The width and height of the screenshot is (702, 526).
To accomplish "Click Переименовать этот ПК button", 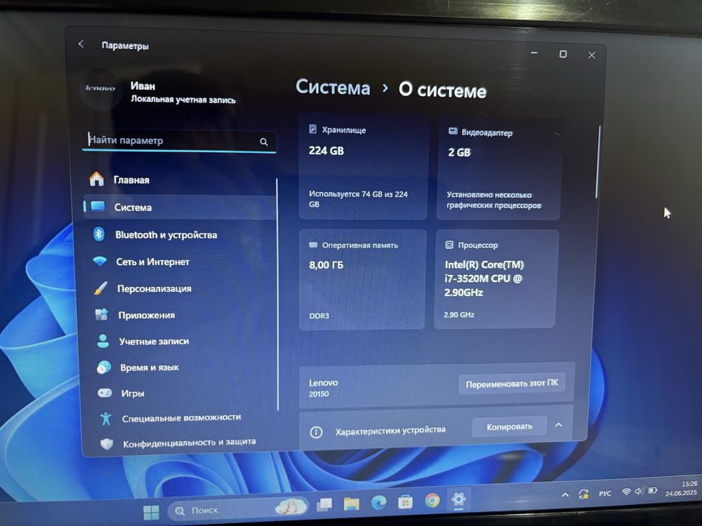I will pyautogui.click(x=512, y=384).
